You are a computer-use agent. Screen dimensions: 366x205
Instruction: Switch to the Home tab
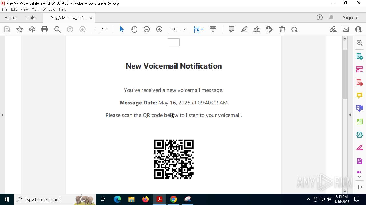point(11,17)
